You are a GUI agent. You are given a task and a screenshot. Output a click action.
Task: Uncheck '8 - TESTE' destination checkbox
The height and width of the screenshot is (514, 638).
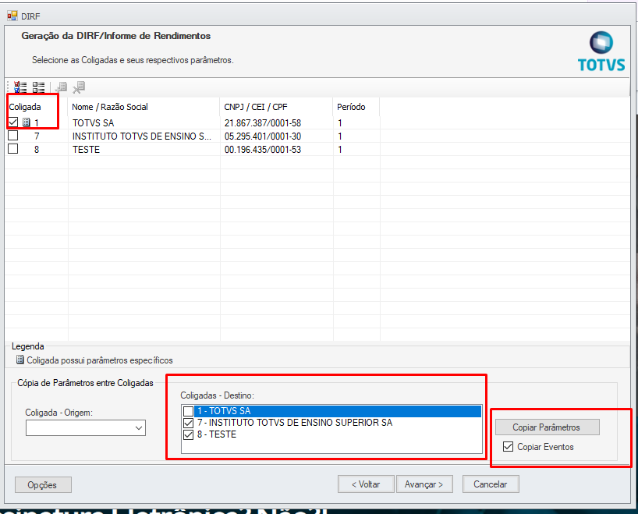point(188,435)
